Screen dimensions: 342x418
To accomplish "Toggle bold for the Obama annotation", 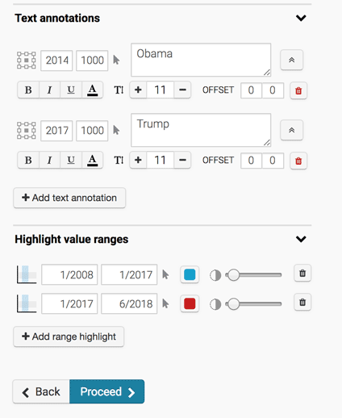I will [28, 90].
